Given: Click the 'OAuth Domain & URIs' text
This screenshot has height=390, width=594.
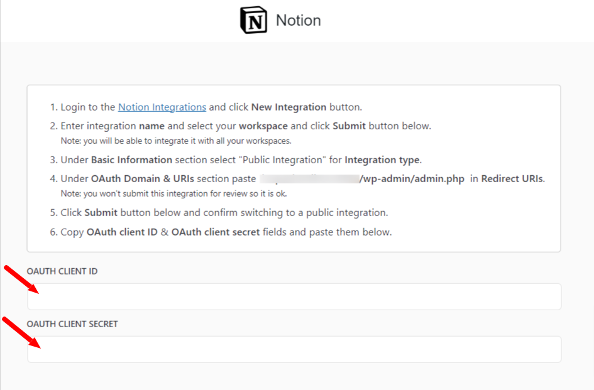Looking at the screenshot, I should tap(143, 179).
